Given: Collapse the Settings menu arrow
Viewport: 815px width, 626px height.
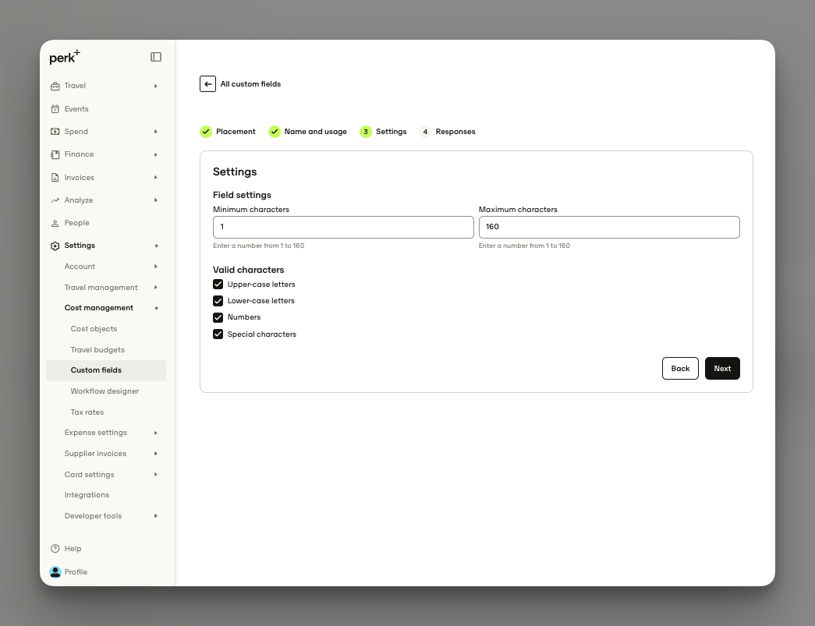Looking at the screenshot, I should click(156, 246).
